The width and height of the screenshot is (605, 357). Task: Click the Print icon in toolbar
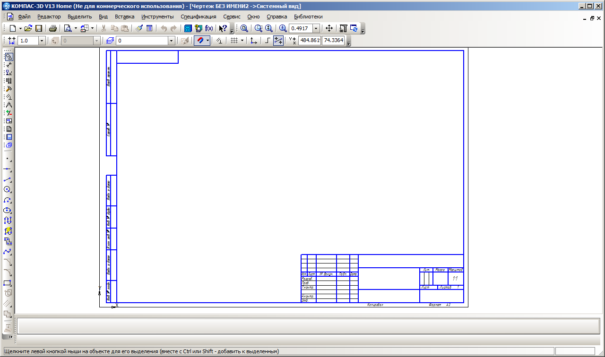(x=53, y=28)
